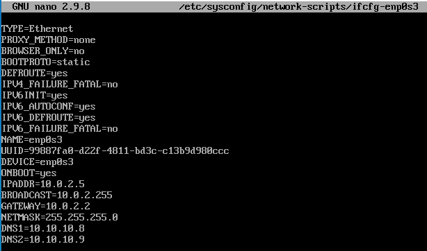The height and width of the screenshot is (251, 427).
Task: Click the BOOTPROTO=static entry
Action: point(46,62)
